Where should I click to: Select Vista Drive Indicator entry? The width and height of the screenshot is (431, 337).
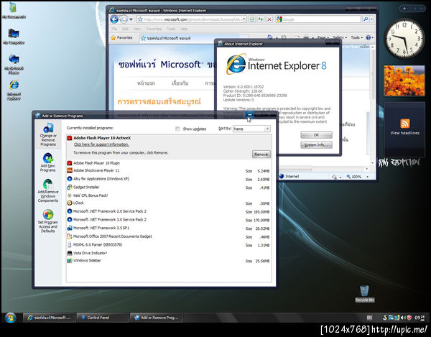(169, 253)
